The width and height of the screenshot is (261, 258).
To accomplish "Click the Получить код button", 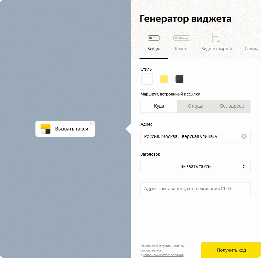I will point(231,250).
